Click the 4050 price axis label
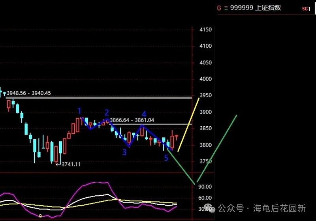 205,63
